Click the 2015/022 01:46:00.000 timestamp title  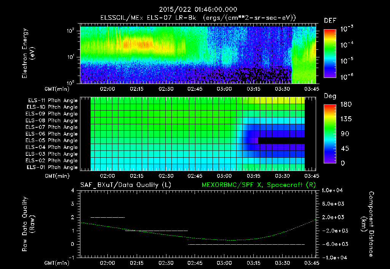[x=198, y=9]
